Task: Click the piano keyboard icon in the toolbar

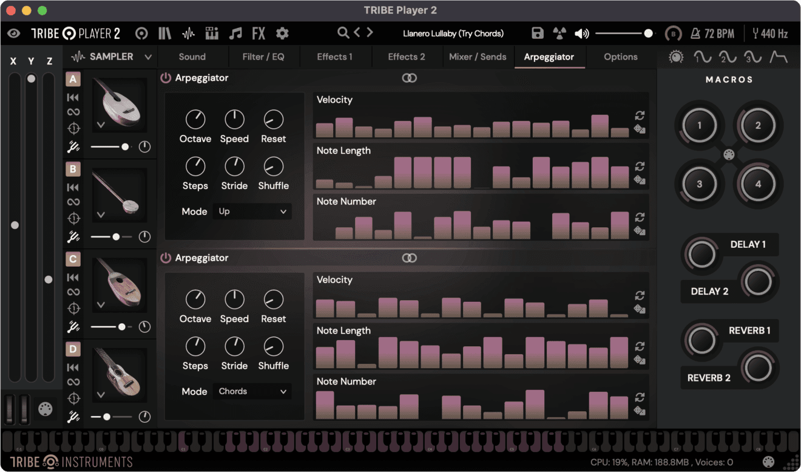Action: click(212, 33)
